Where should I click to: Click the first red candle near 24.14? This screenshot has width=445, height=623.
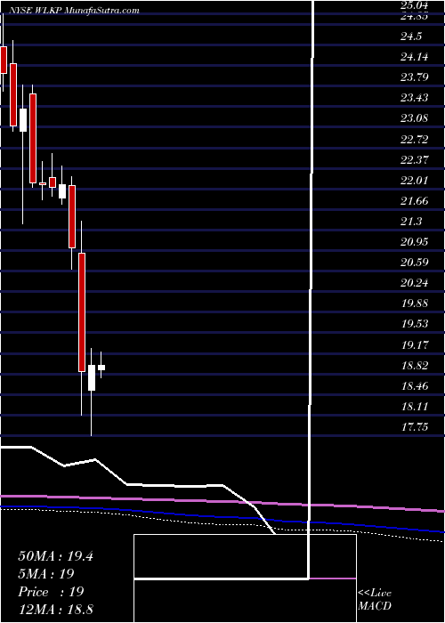click(x=4, y=60)
